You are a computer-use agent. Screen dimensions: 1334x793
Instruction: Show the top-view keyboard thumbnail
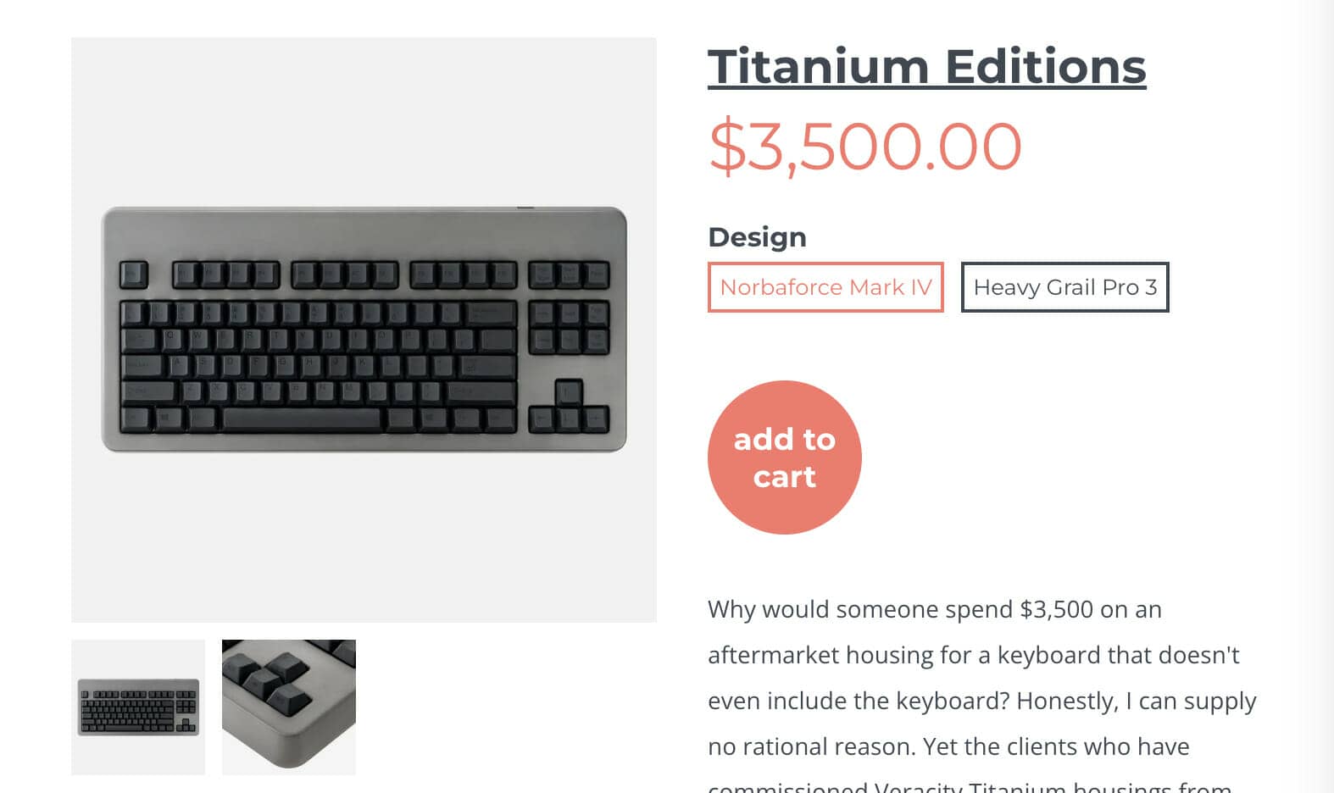click(138, 707)
